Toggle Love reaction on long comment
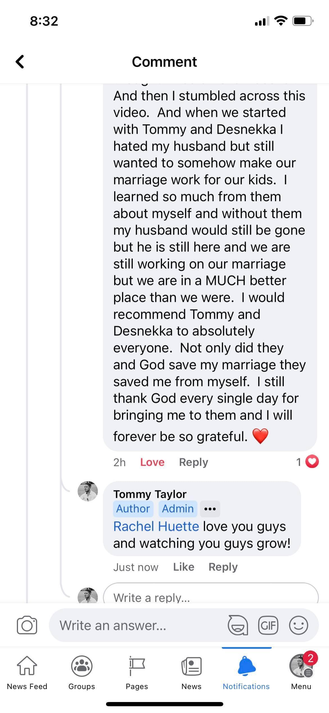This screenshot has height=713, width=329. point(152,462)
